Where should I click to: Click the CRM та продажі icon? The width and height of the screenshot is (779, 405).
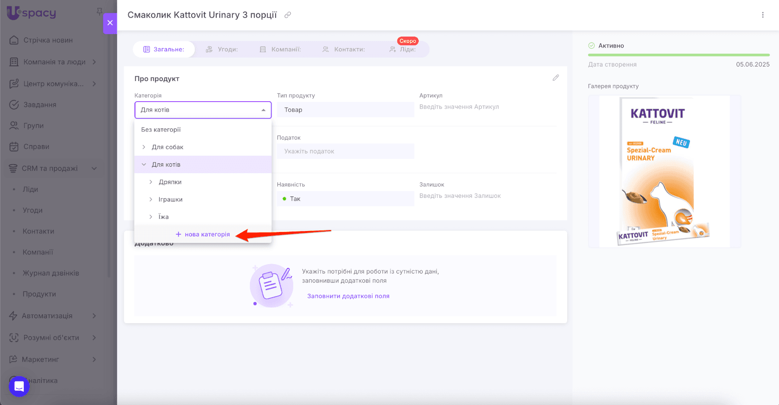pos(13,169)
